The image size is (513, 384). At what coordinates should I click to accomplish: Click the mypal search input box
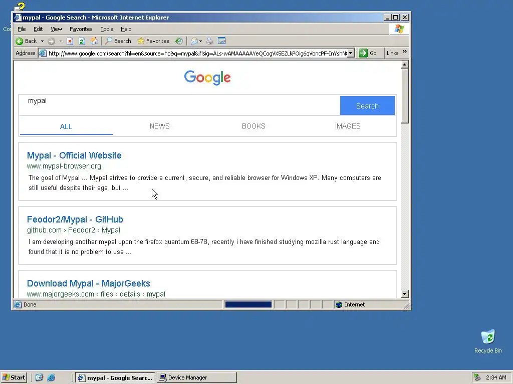pos(179,105)
